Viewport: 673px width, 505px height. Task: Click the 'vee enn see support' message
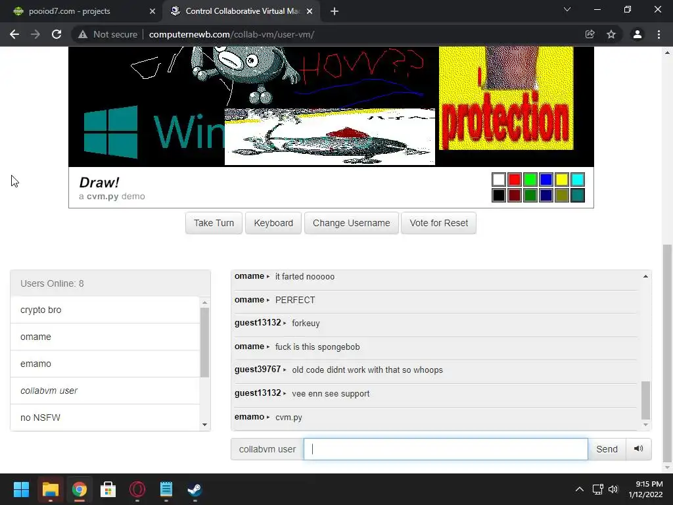[x=331, y=394]
